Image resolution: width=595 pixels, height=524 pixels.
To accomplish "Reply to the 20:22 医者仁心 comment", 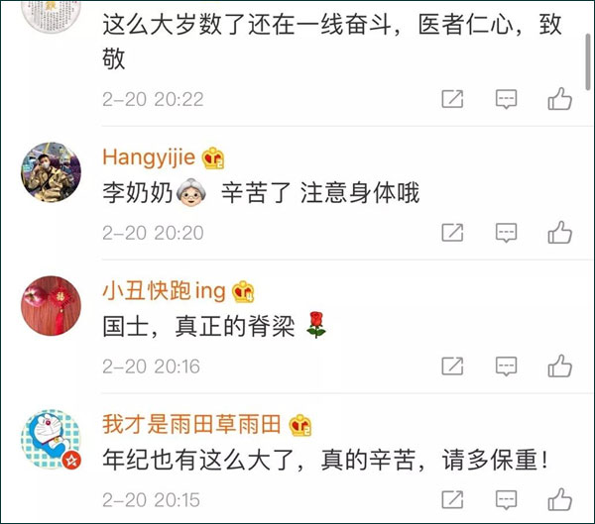I will (506, 99).
